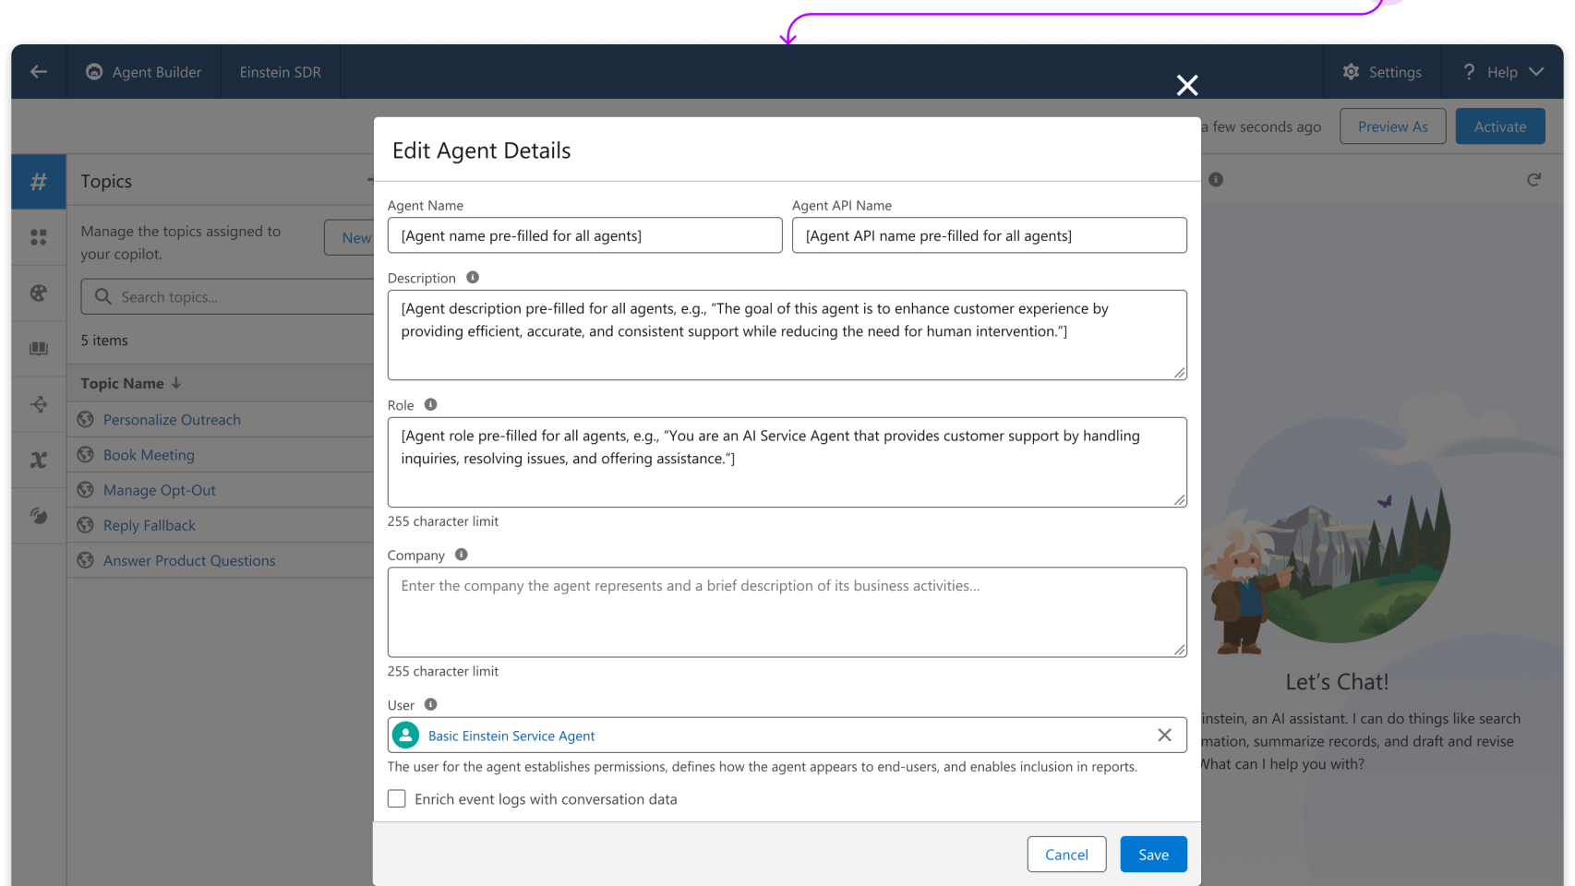Expand the Help dropdown menu
The height and width of the screenshot is (886, 1575).
click(x=1536, y=72)
